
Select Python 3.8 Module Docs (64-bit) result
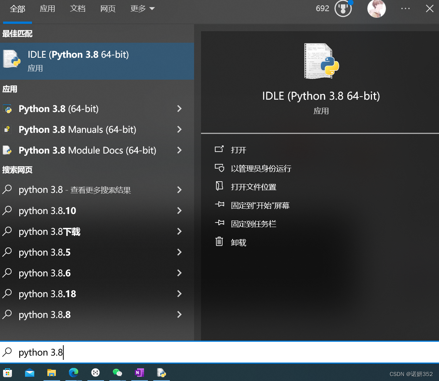pyautogui.click(x=97, y=150)
